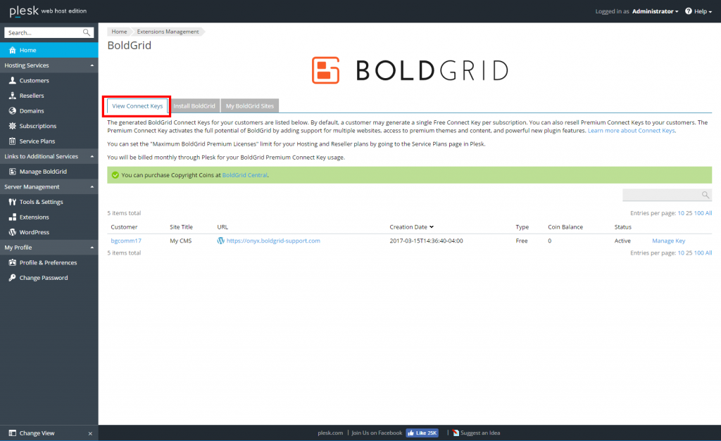
Task: Click the Status column header
Action: tap(623, 227)
